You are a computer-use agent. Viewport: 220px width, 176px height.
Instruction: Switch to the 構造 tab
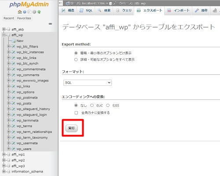click(x=68, y=11)
